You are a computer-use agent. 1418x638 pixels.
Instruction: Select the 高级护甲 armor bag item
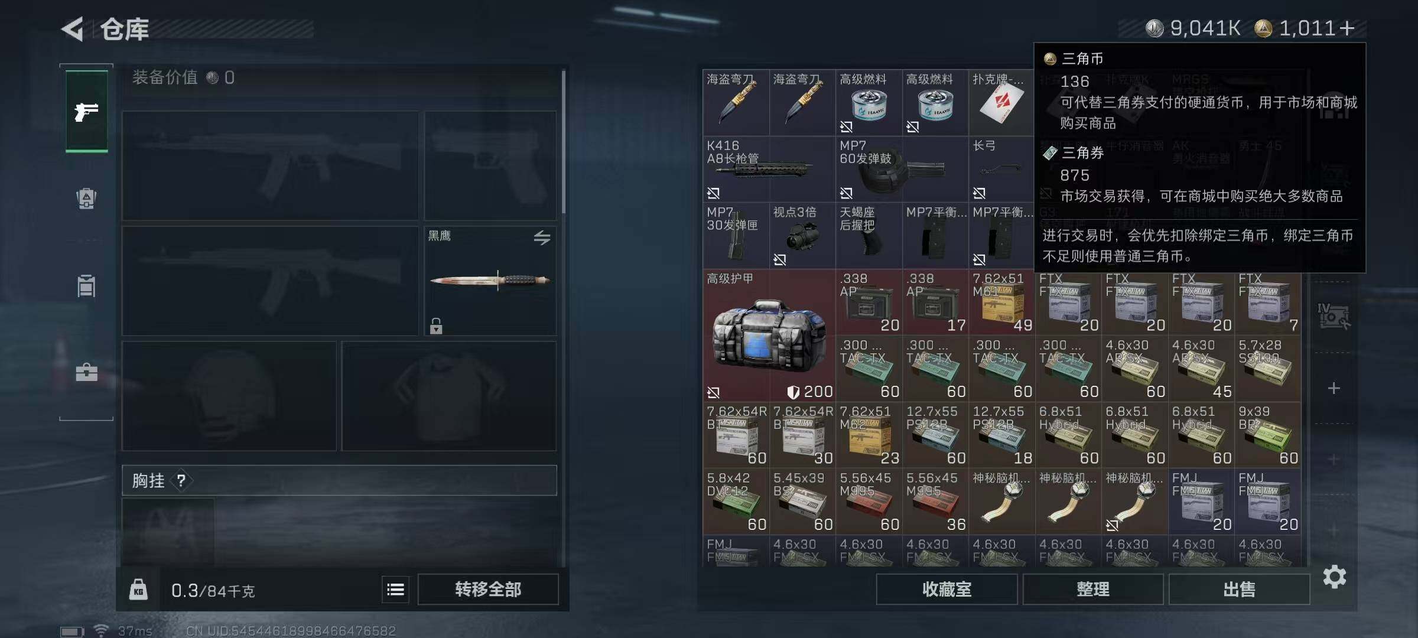click(x=769, y=335)
